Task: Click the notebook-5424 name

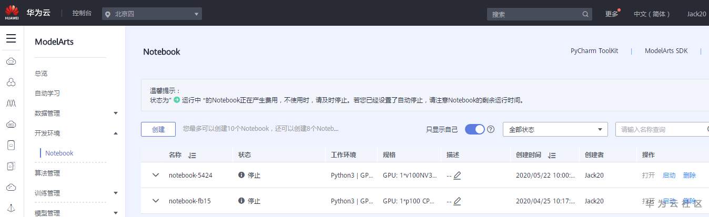Action: point(190,175)
